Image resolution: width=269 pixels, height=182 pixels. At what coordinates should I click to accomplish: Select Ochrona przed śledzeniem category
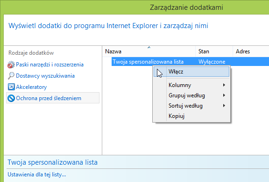(53, 98)
